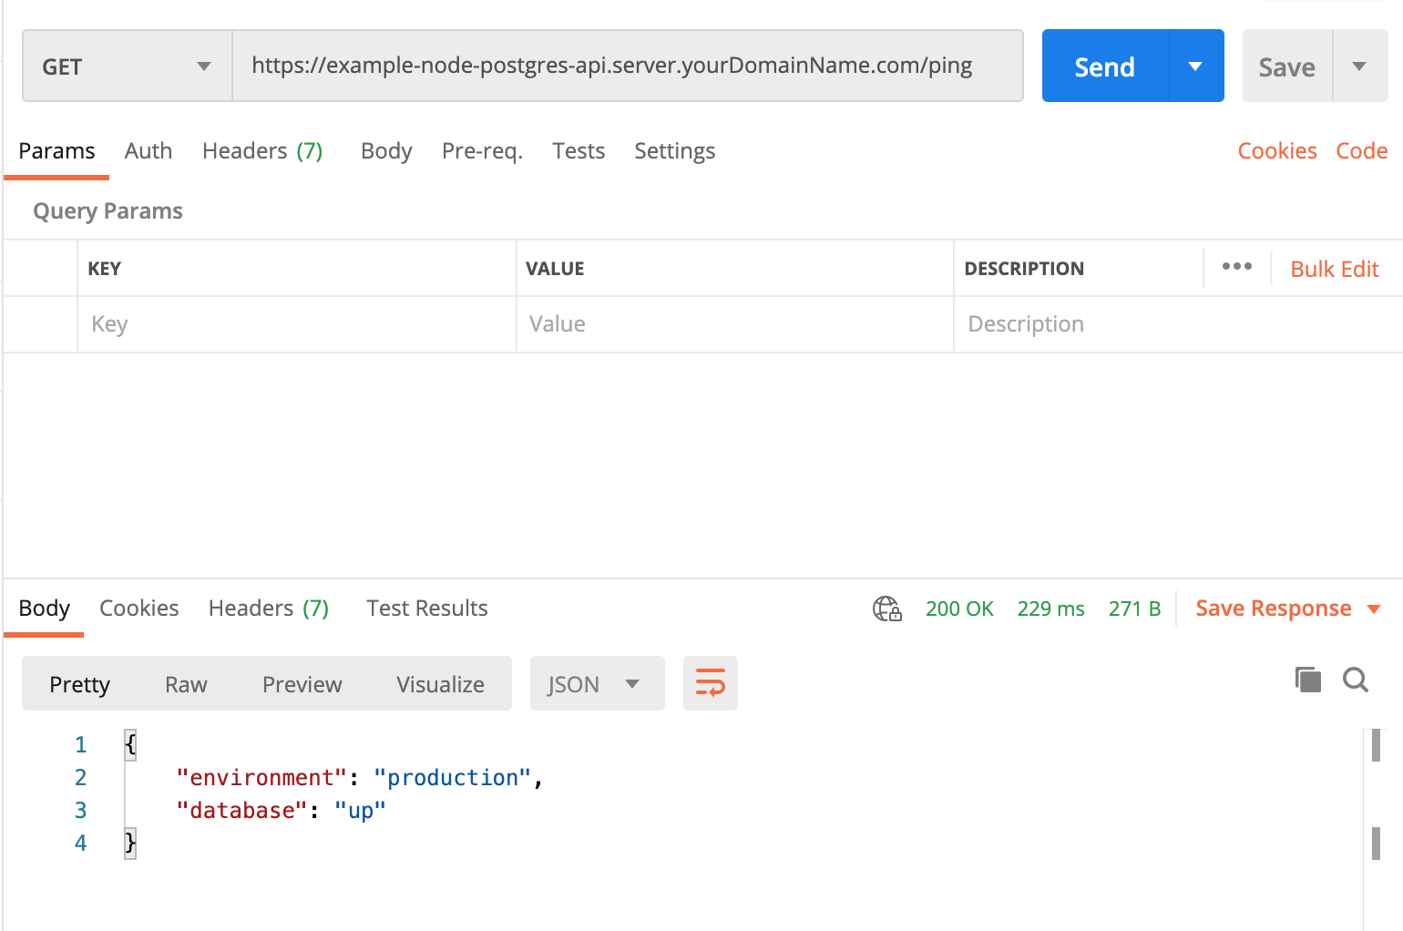Click the wrap lines icon in response toolbar
Screen dimensions: 1403x931
pyautogui.click(x=710, y=682)
